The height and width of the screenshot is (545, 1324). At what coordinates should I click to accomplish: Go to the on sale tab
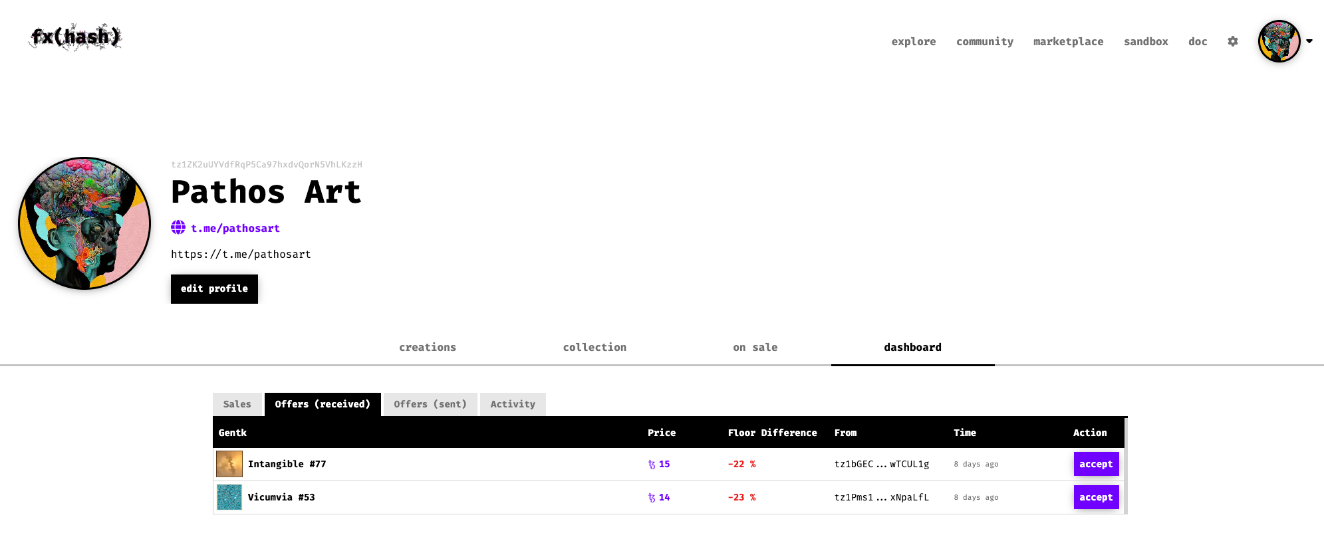755,347
